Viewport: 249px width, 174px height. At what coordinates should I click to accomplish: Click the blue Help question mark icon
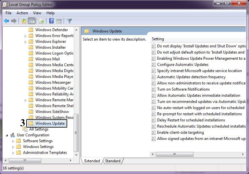click(x=51, y=21)
